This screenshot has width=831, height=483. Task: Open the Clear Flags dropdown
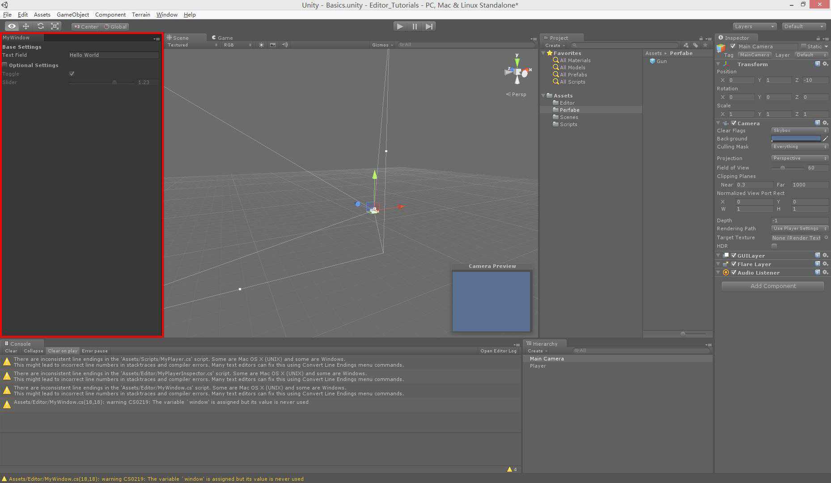pos(800,131)
